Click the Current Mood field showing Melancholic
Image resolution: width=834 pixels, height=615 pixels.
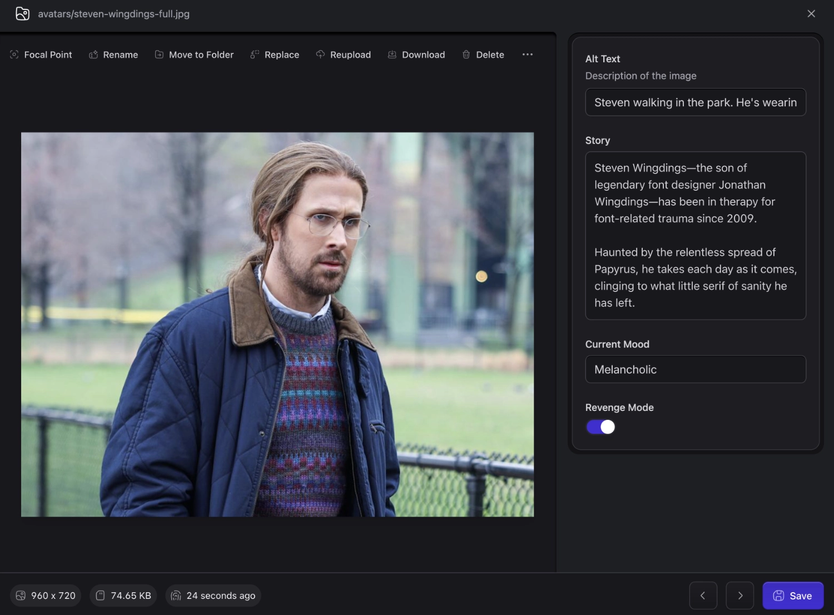click(695, 369)
